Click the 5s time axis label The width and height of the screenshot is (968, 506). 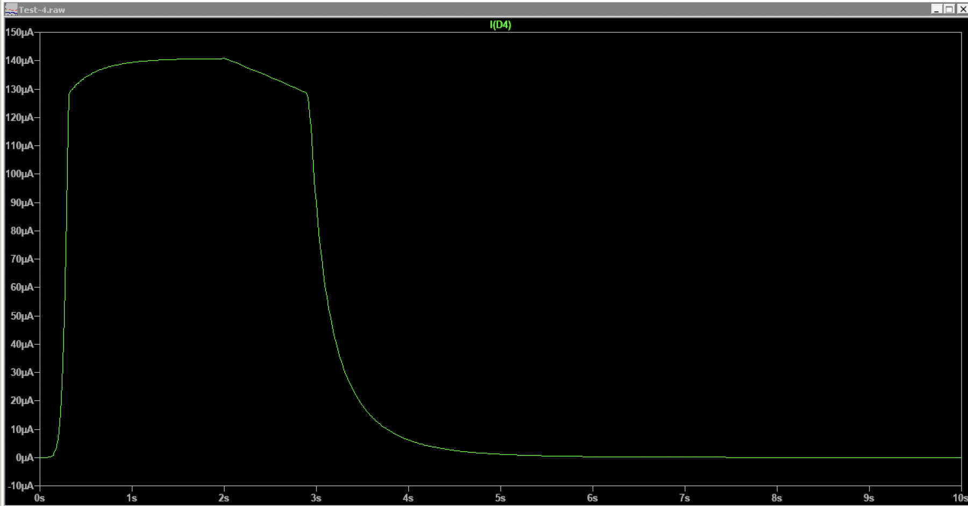(500, 498)
